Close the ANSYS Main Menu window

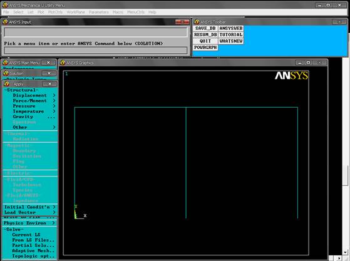click(48, 63)
